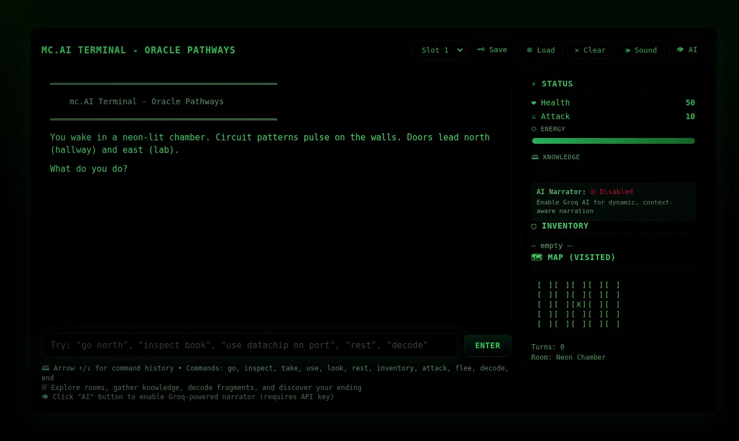Viewport: 739px width, 441px height.
Task: Click the Attack crossed-swords icon
Action: (533, 116)
